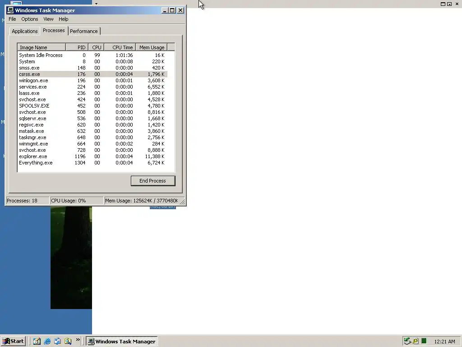Select the regsvc.exe process

click(x=92, y=125)
